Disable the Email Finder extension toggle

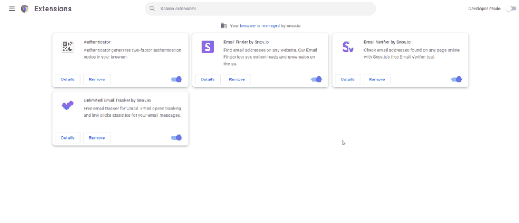point(316,79)
